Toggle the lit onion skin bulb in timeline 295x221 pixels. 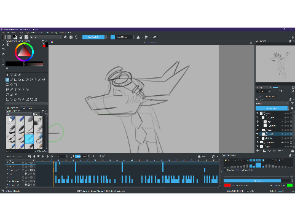click(x=31, y=170)
